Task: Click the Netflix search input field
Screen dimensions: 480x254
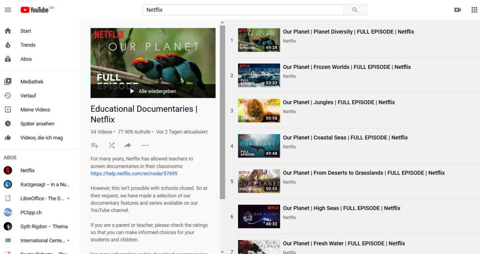Action: (243, 10)
